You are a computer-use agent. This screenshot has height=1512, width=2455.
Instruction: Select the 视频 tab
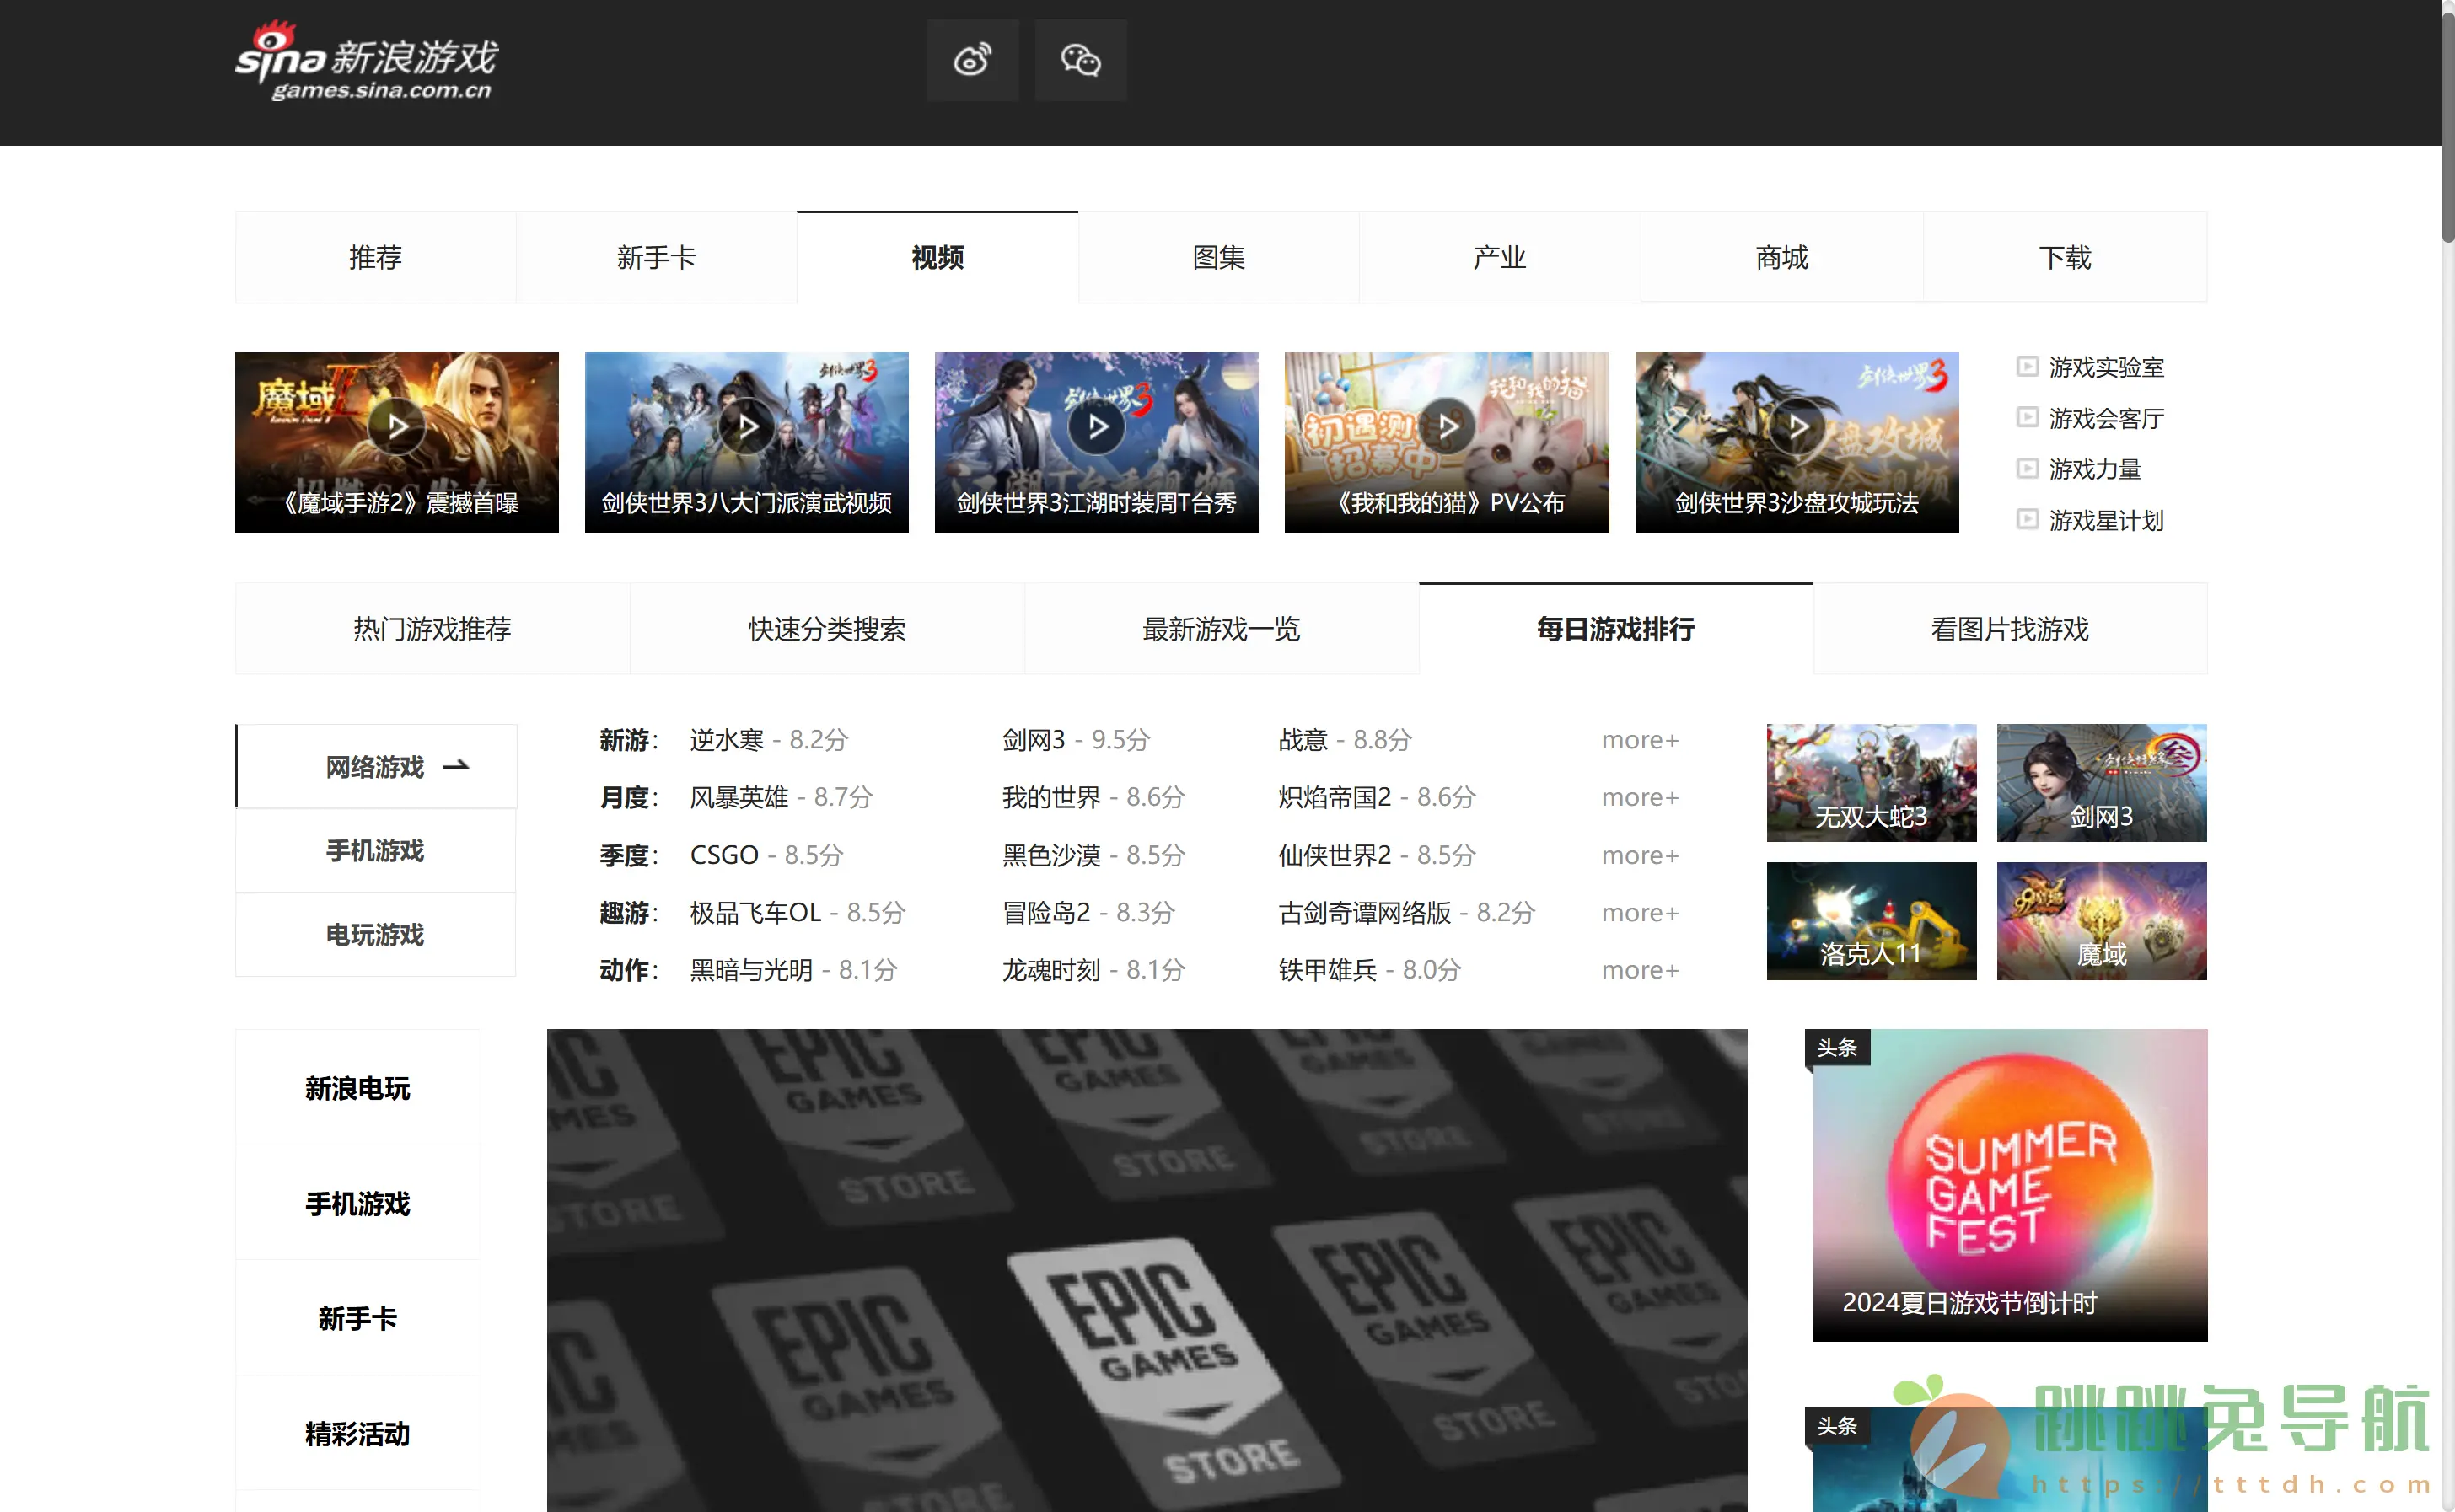[x=938, y=257]
